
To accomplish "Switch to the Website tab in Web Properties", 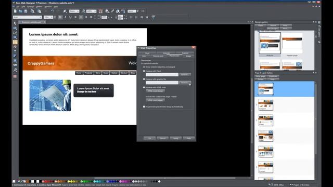I will [x=166, y=53].
